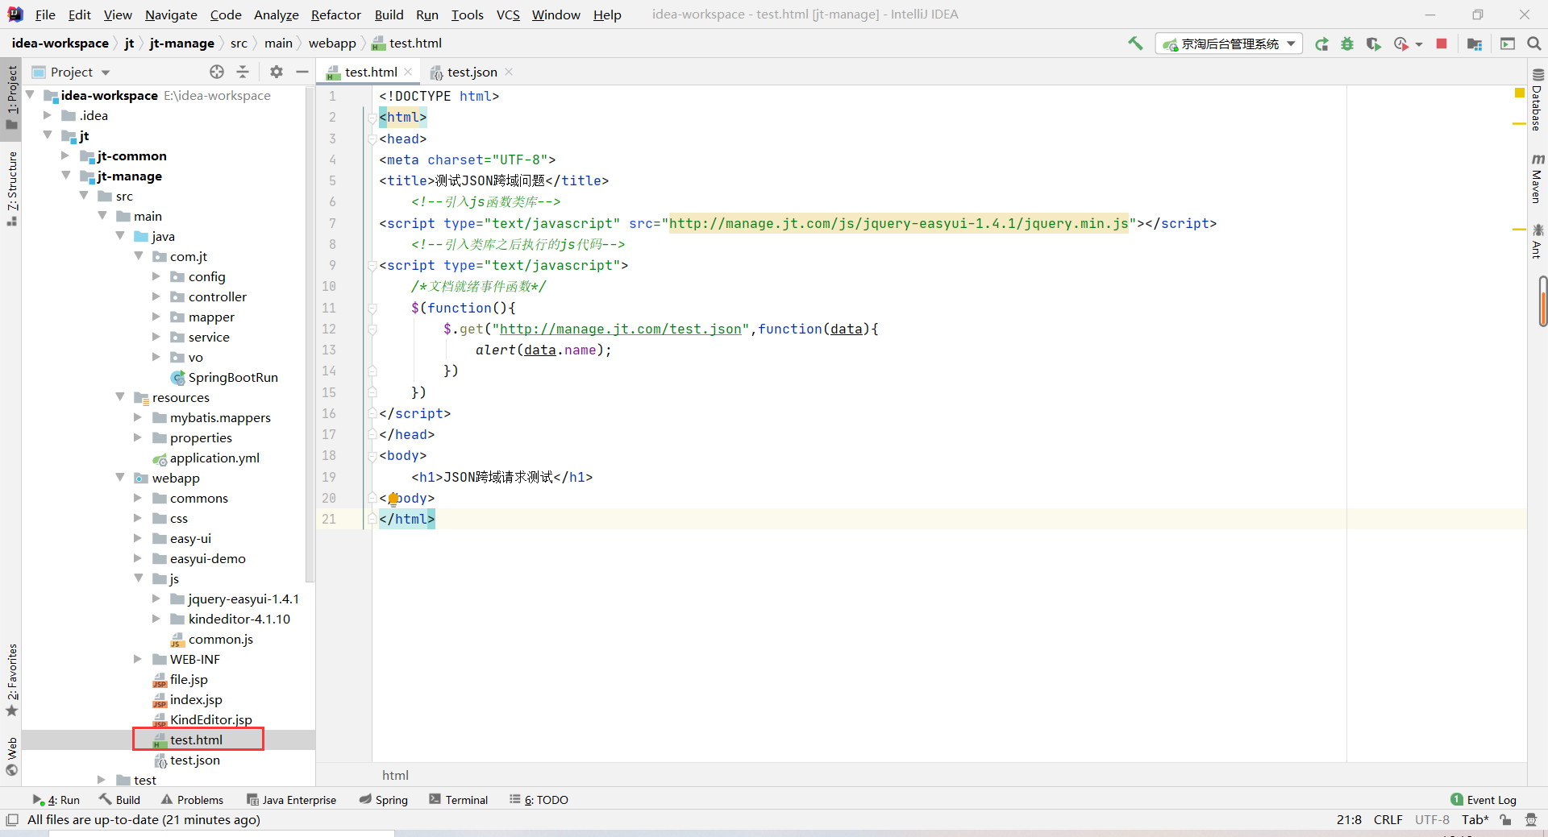
Task: Click the intention light bulb on line 20
Action: 393,499
